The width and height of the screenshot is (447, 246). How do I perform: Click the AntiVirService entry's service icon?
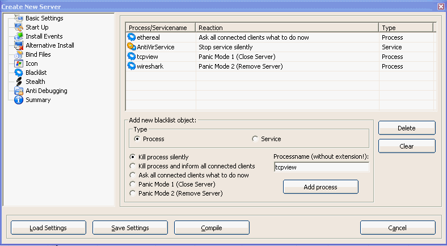click(132, 47)
